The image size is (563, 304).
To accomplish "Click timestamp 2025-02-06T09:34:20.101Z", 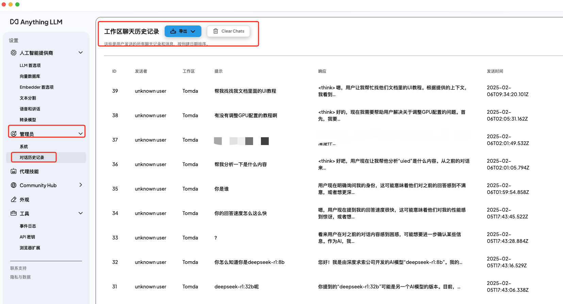I will coord(508,91).
